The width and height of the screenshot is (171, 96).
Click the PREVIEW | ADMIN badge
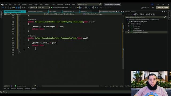point(163,8)
